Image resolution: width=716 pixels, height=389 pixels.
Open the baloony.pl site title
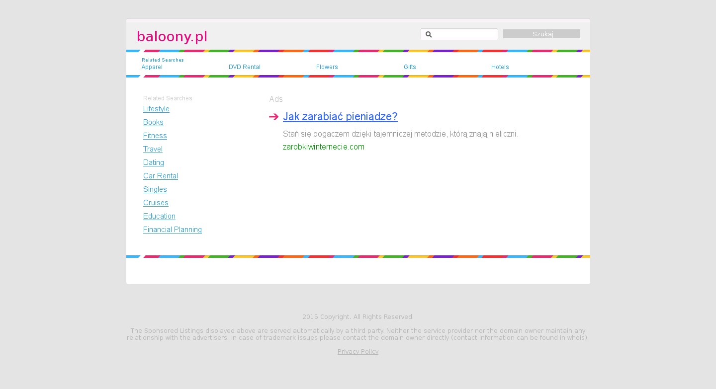[172, 37]
